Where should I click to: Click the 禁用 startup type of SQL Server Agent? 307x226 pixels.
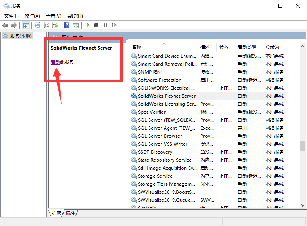(242, 128)
